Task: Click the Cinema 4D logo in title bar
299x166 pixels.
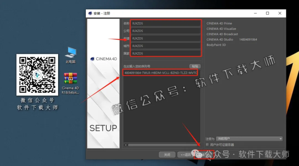Action: tap(90, 13)
